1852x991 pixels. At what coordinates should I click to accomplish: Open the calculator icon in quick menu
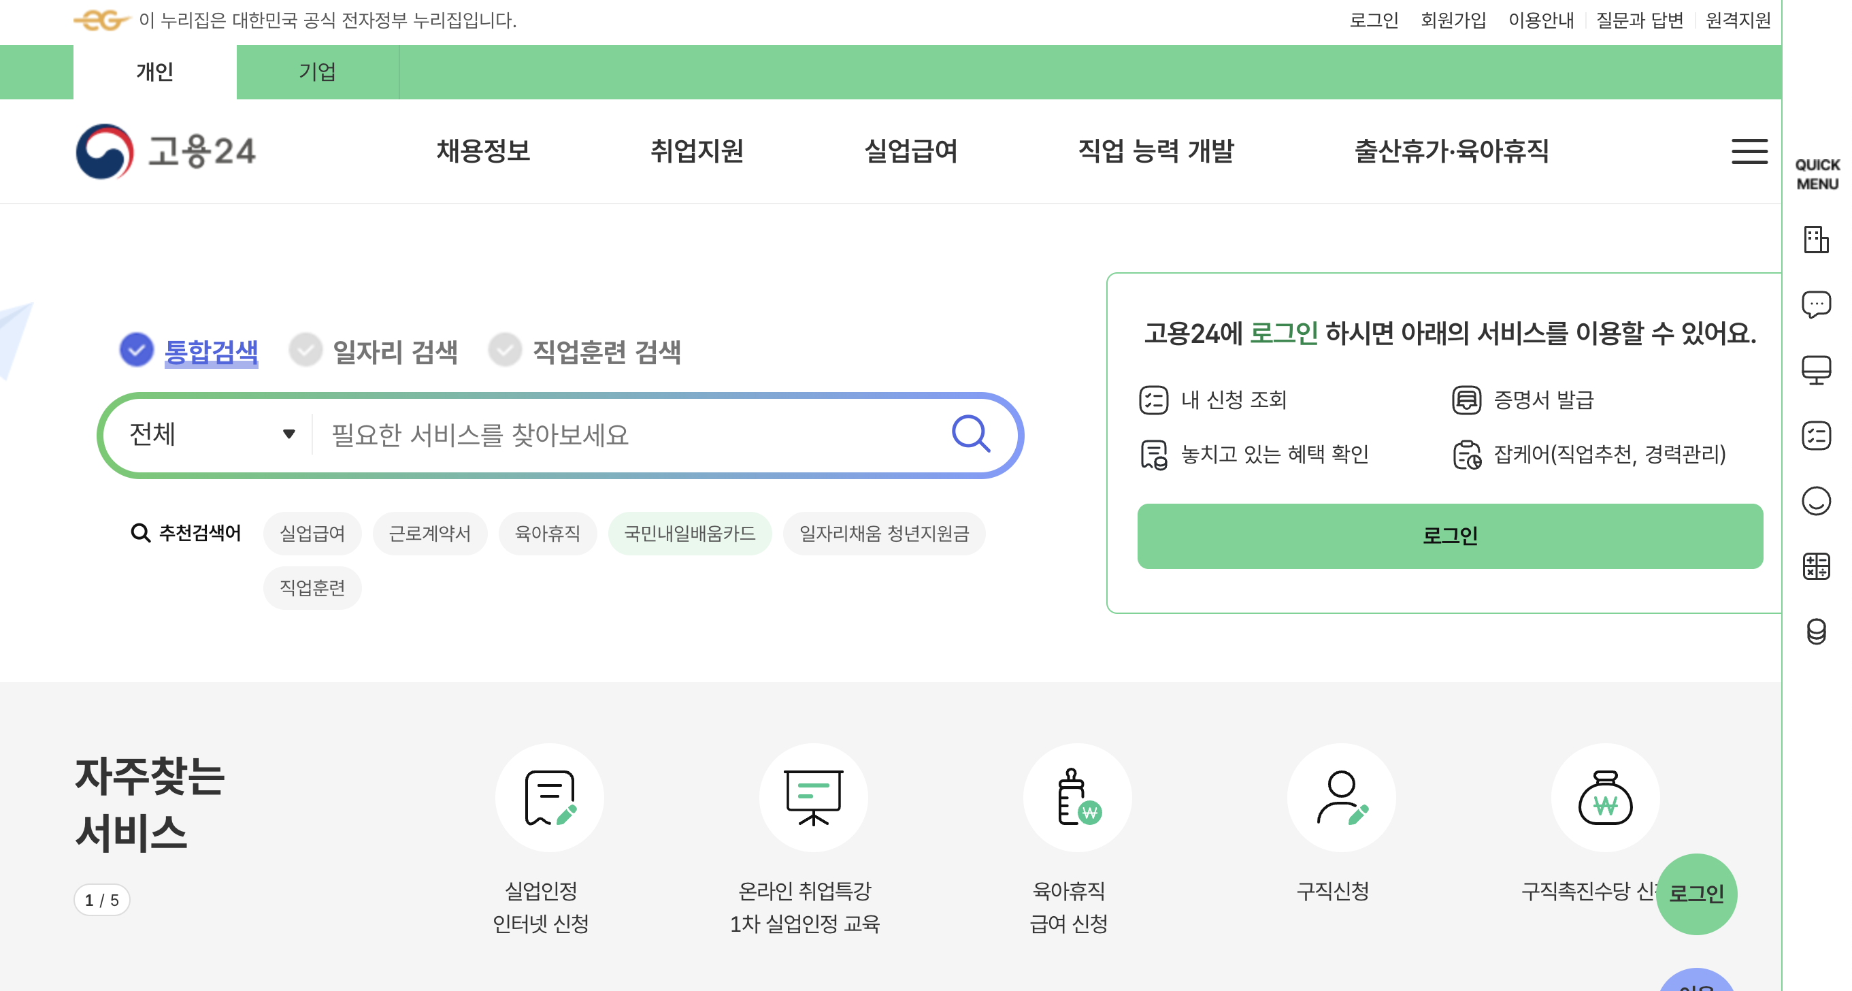tap(1815, 566)
